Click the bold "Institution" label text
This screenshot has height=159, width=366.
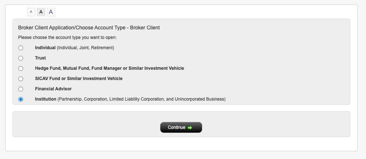point(46,99)
